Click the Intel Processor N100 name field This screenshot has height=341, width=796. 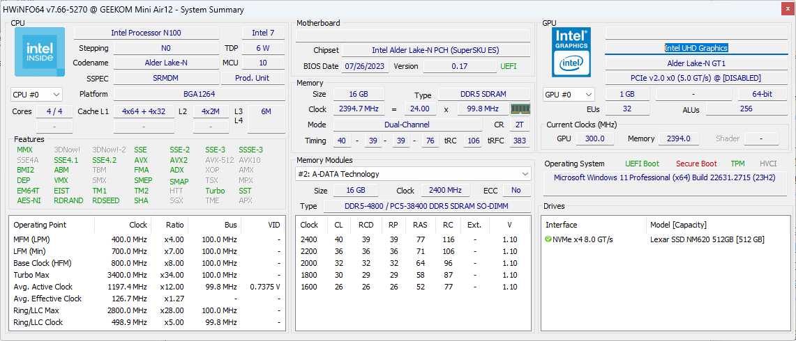click(147, 33)
